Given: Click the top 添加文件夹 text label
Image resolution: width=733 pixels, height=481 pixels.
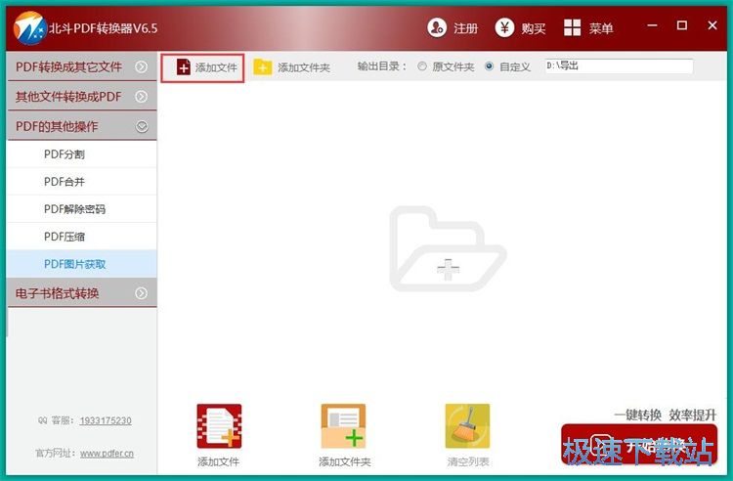Looking at the screenshot, I should pyautogui.click(x=304, y=67).
